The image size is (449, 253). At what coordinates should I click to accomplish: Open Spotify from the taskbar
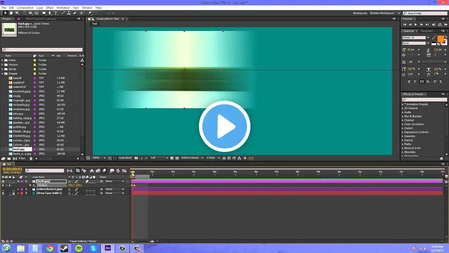[x=79, y=248]
